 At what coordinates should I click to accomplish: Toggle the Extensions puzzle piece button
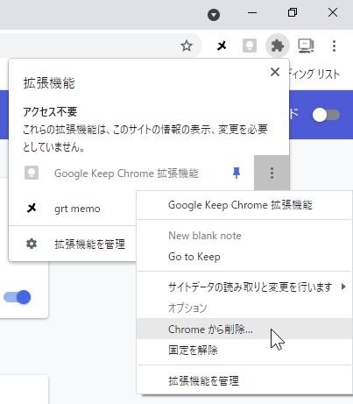(278, 46)
